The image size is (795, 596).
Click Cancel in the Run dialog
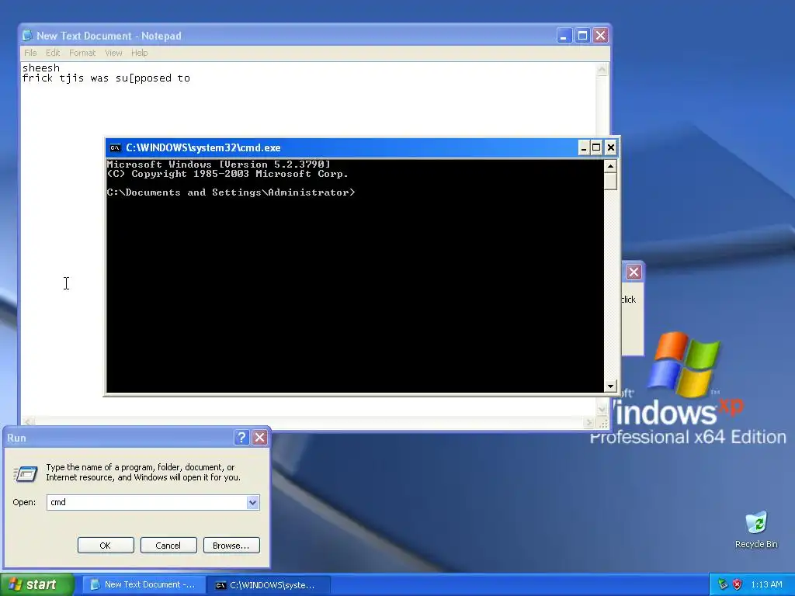[168, 546]
